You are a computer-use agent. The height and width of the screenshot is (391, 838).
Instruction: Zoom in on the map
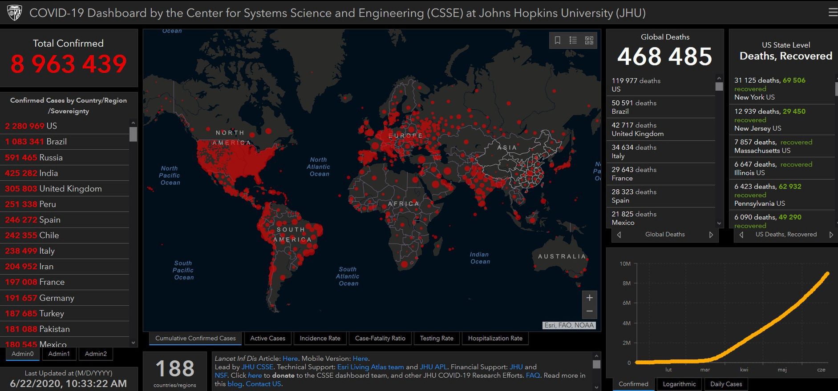point(589,298)
